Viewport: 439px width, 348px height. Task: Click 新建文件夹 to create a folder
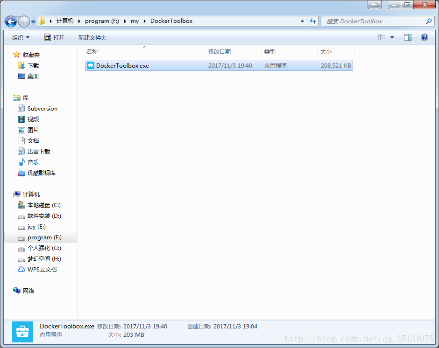(x=92, y=37)
